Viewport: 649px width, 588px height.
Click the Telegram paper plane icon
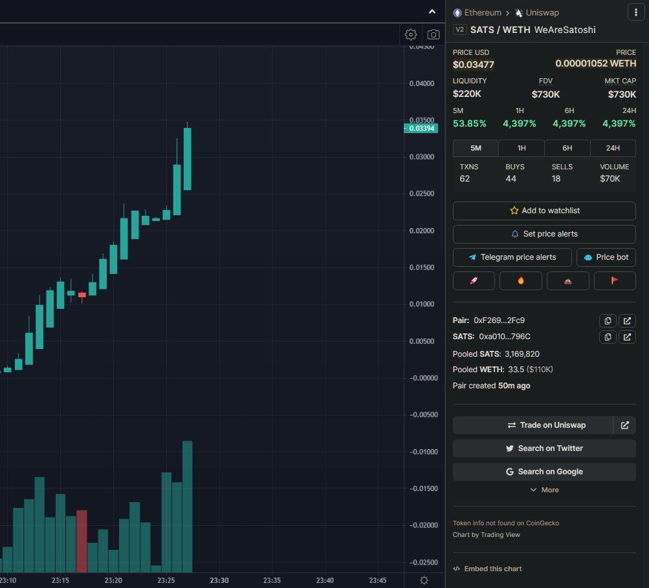click(x=472, y=257)
